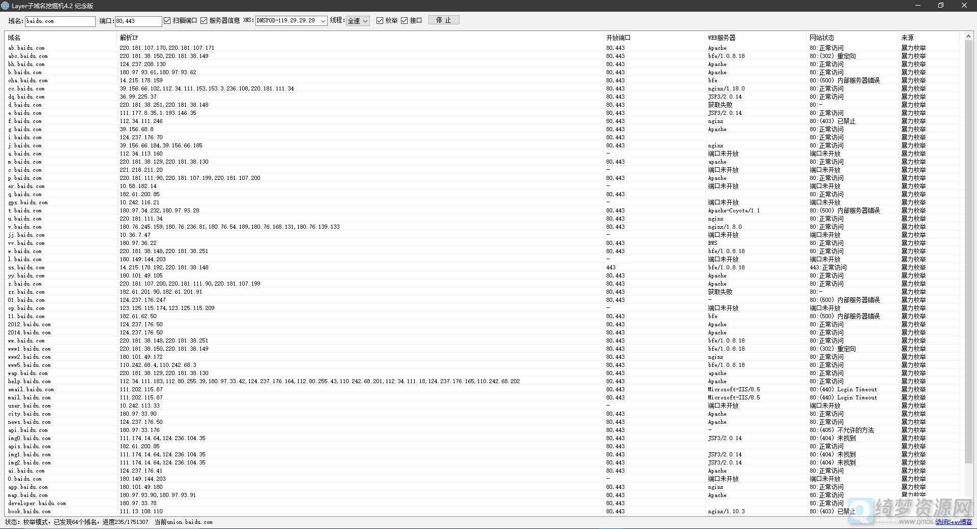Sort by the 网站状态 column header

pyautogui.click(x=852, y=38)
